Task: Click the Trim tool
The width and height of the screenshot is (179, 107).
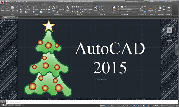Action: tap(43, 7)
